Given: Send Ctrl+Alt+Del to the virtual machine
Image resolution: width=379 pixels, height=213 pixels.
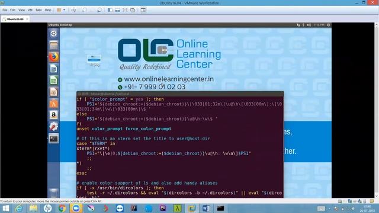Looking at the screenshot, I should 73,10.
